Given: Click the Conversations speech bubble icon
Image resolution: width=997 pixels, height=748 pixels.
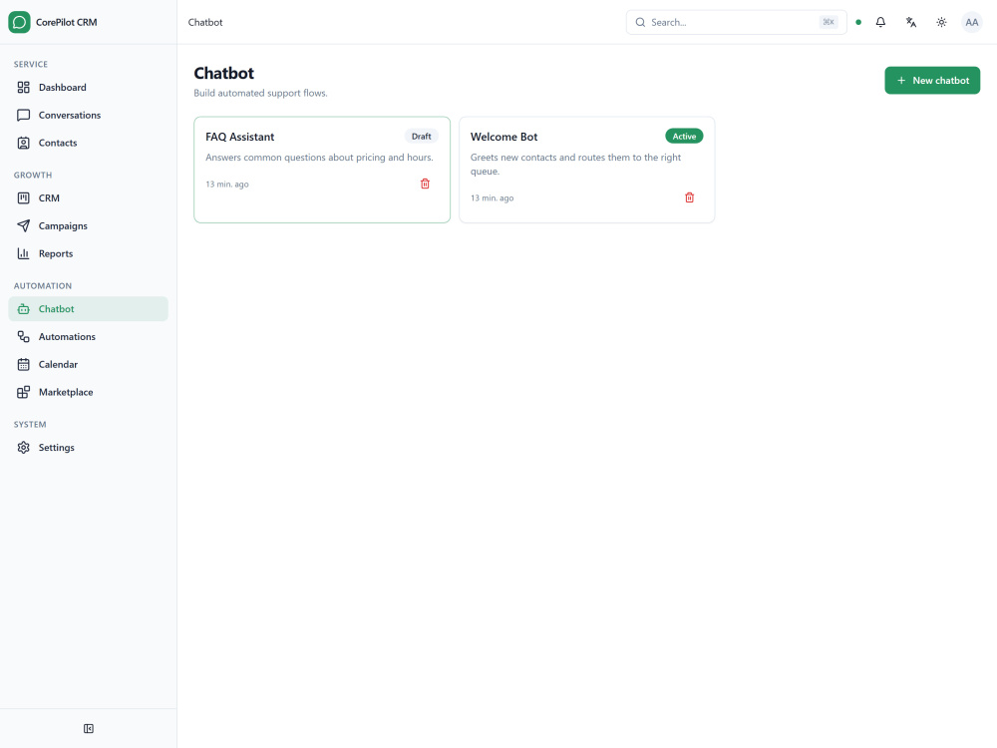Looking at the screenshot, I should pyautogui.click(x=24, y=115).
